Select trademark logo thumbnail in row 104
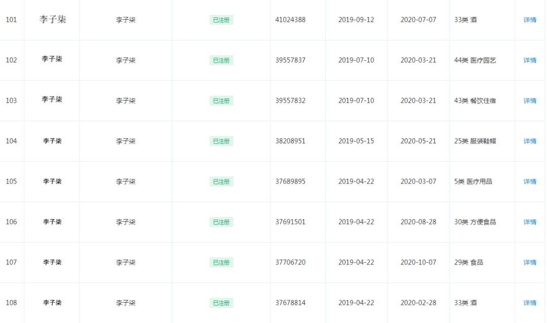This screenshot has width=547, height=323. [x=52, y=141]
